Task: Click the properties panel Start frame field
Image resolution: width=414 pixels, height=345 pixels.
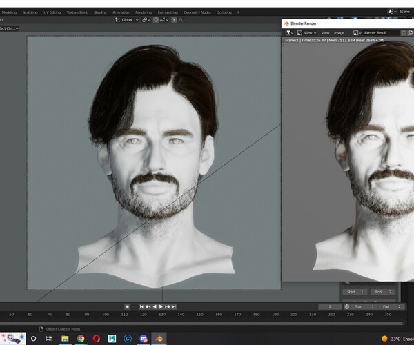Action: click(355, 292)
